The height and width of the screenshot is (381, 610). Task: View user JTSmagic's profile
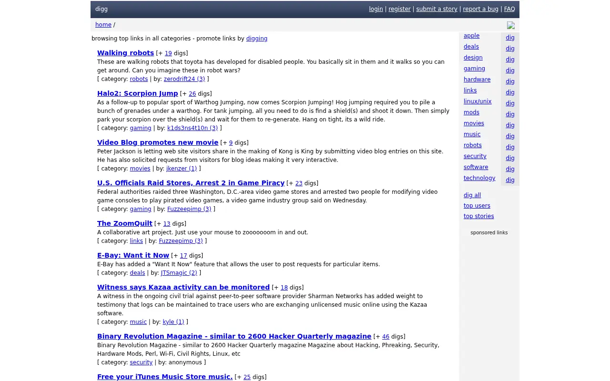click(179, 273)
